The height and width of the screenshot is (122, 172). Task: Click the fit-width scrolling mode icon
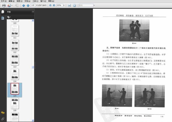click(69, 5)
